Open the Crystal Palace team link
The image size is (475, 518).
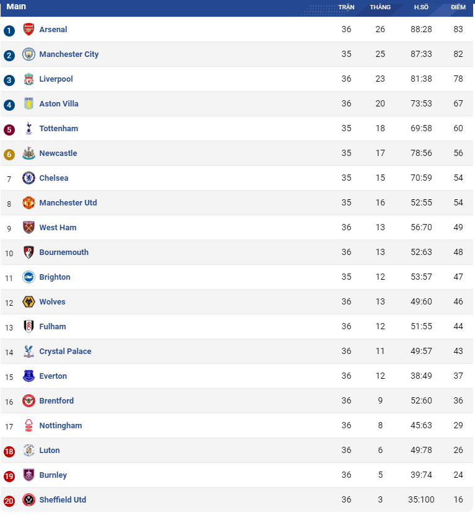(x=65, y=352)
